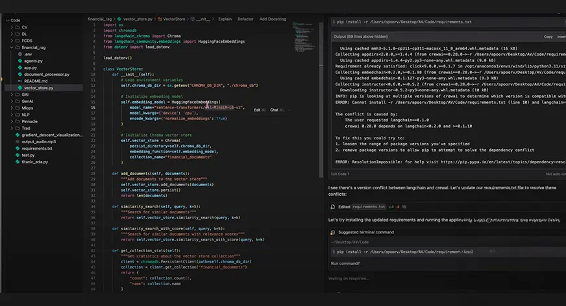Click the folder icon of Mlops
The height and width of the screenshot is (306, 566).
coord(18,108)
